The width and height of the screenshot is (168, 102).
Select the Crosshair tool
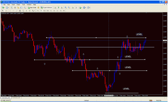tap(6, 11)
